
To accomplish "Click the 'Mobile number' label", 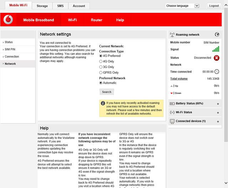I will coord(180,42).
